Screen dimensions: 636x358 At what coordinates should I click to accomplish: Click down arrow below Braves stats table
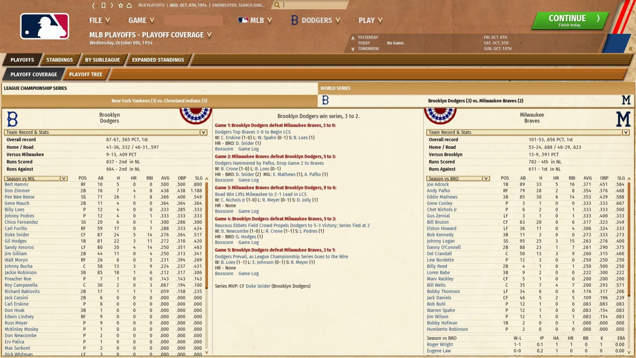[629, 352]
